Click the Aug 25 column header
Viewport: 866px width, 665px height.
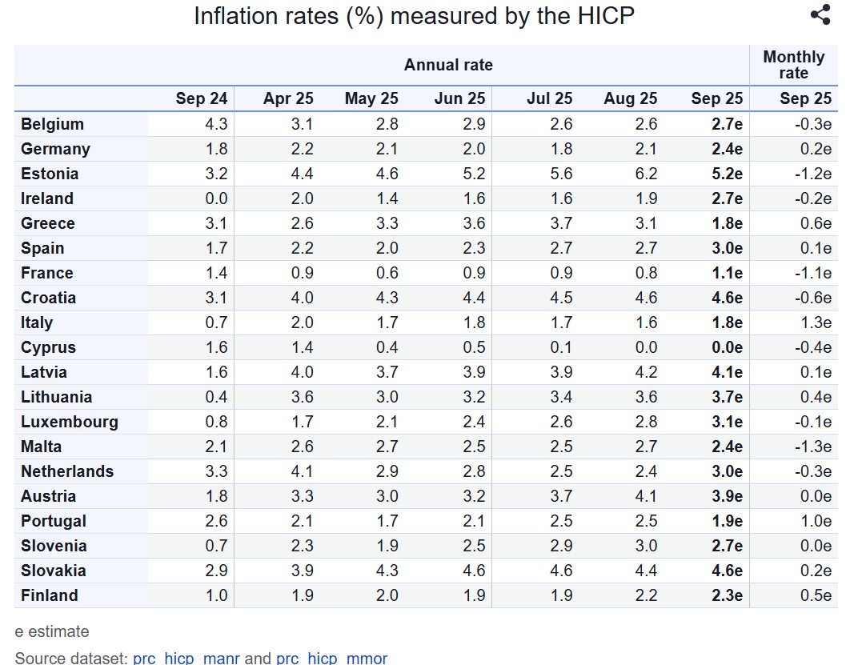(631, 98)
